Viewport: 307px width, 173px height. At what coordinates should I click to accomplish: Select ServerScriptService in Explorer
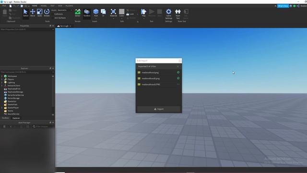click(x=16, y=95)
